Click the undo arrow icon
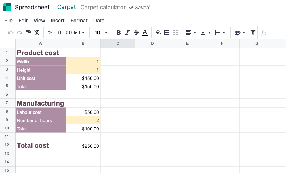The image size is (286, 173). coord(11,32)
